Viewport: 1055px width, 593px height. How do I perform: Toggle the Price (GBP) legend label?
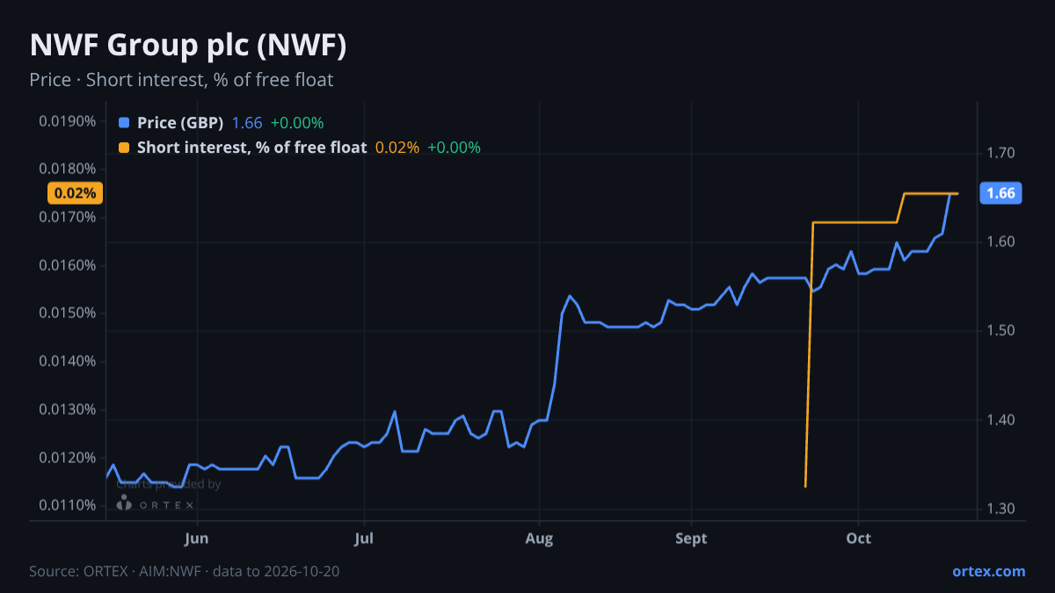[x=180, y=123]
